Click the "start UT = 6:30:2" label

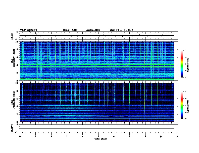coord(121,30)
